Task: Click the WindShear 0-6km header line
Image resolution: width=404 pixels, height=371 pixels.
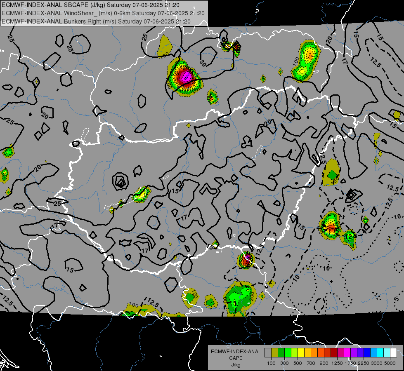Action: click(103, 13)
